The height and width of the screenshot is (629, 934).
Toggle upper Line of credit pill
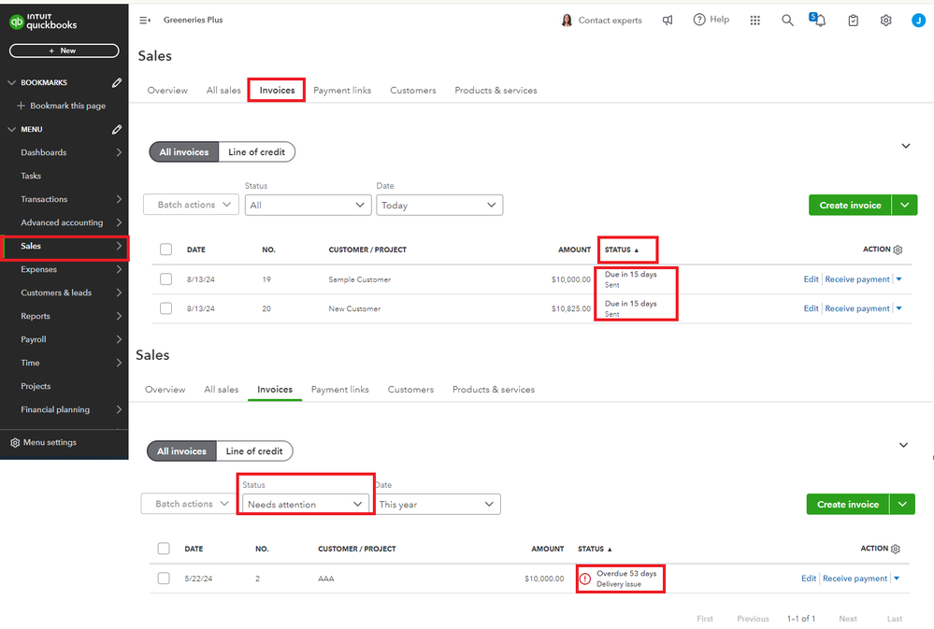(257, 152)
